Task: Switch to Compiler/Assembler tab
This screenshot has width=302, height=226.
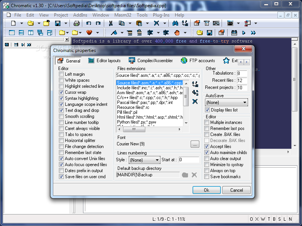Action: pos(151,61)
